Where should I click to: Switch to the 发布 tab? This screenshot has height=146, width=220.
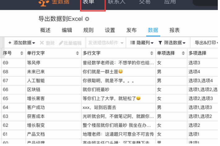[x=132, y=30]
